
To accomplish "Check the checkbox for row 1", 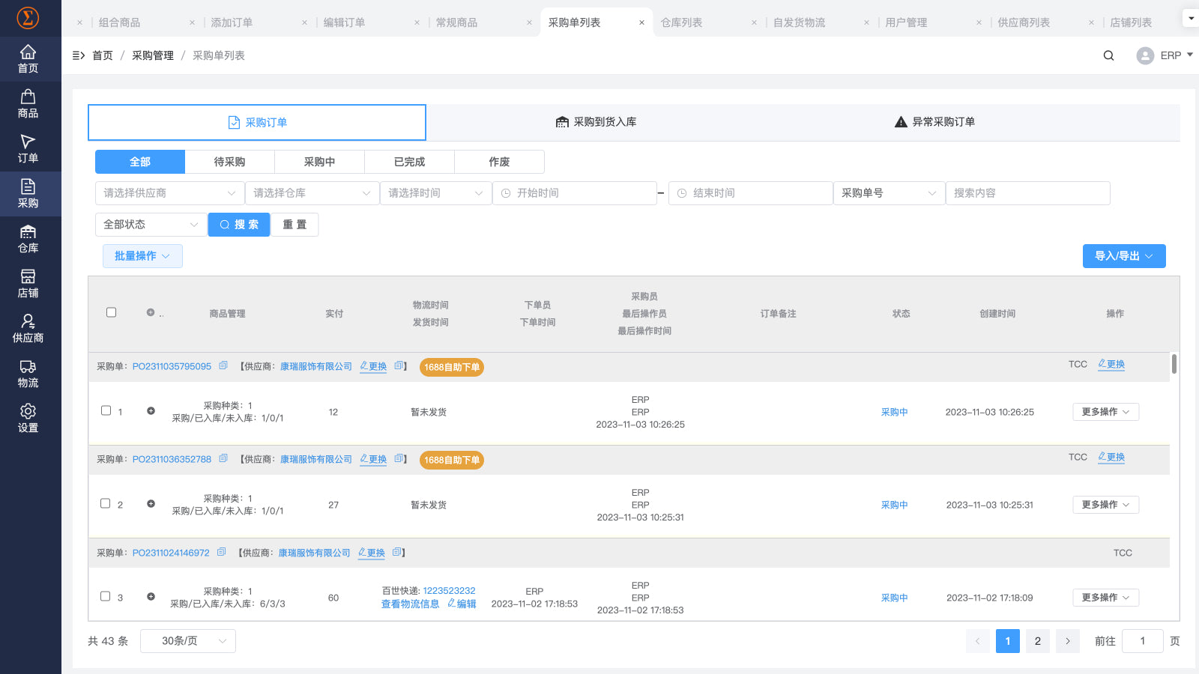I will [x=106, y=410].
